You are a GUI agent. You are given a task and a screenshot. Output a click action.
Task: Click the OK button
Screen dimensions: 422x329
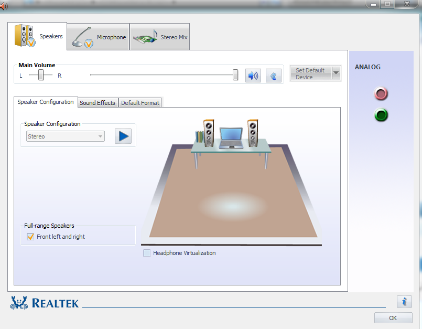pyautogui.click(x=393, y=318)
